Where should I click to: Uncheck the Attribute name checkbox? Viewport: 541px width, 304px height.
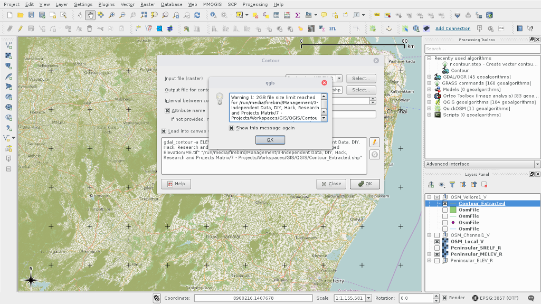(x=167, y=111)
